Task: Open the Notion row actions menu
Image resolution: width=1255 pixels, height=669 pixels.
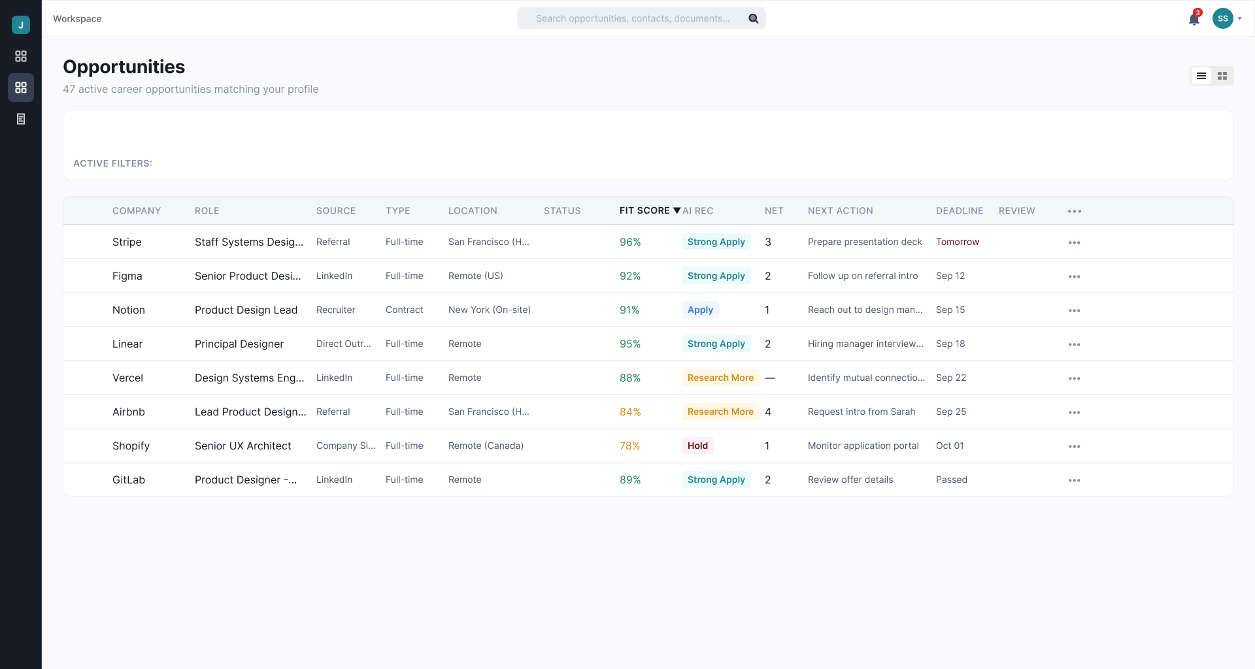Action: 1075,310
